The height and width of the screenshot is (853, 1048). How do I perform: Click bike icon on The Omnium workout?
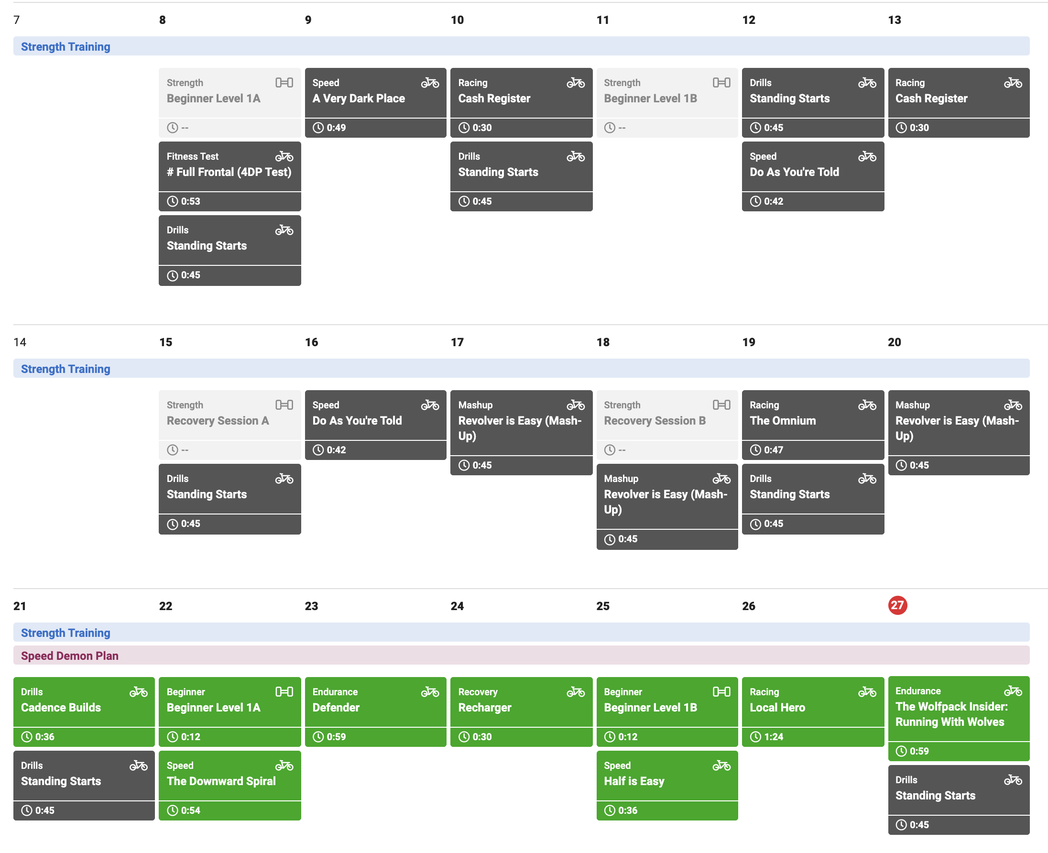tap(867, 405)
